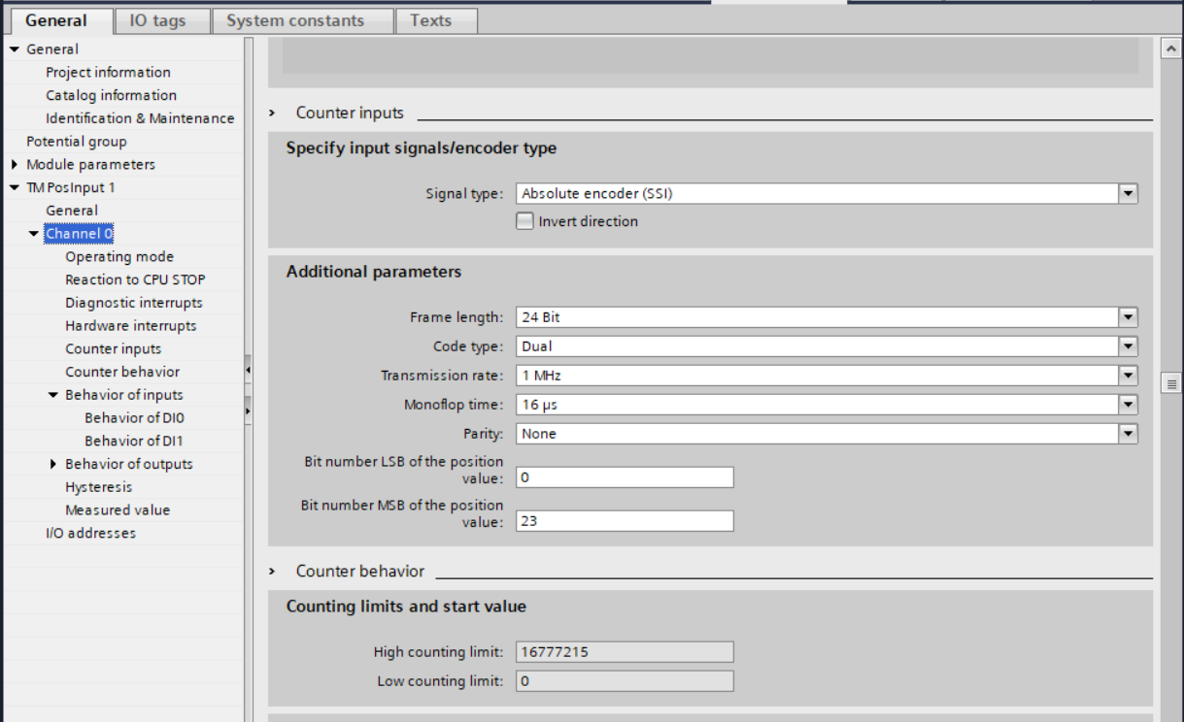Open the Code type dropdown
1184x722 pixels.
point(1128,346)
